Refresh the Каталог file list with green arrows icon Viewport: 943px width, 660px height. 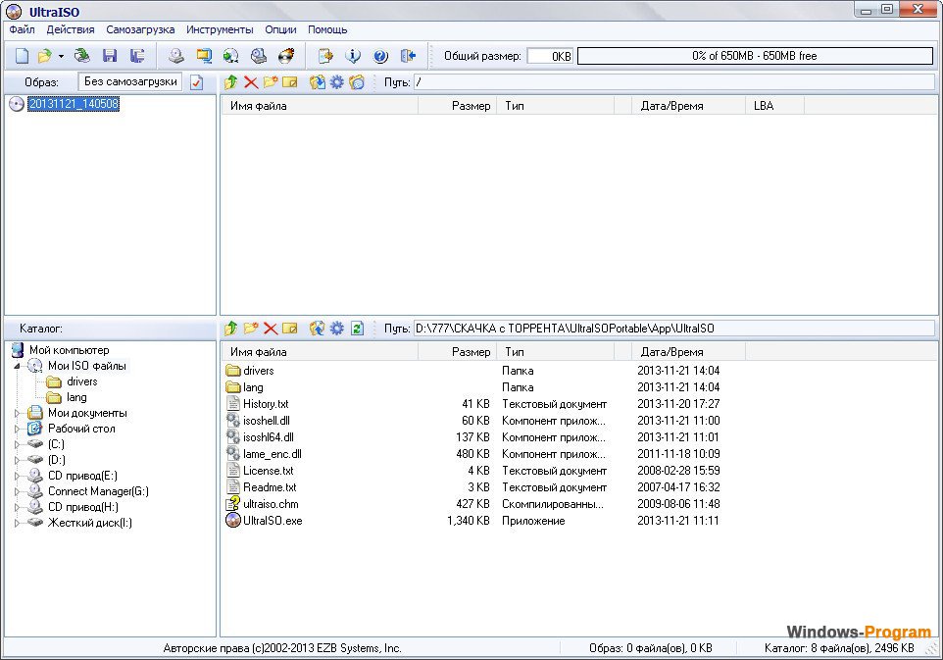[357, 329]
